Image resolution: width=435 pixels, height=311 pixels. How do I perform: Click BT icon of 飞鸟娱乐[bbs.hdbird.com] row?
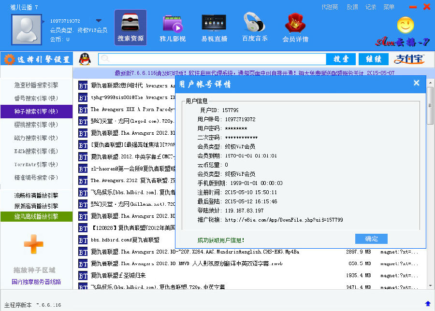pyautogui.click(x=83, y=193)
